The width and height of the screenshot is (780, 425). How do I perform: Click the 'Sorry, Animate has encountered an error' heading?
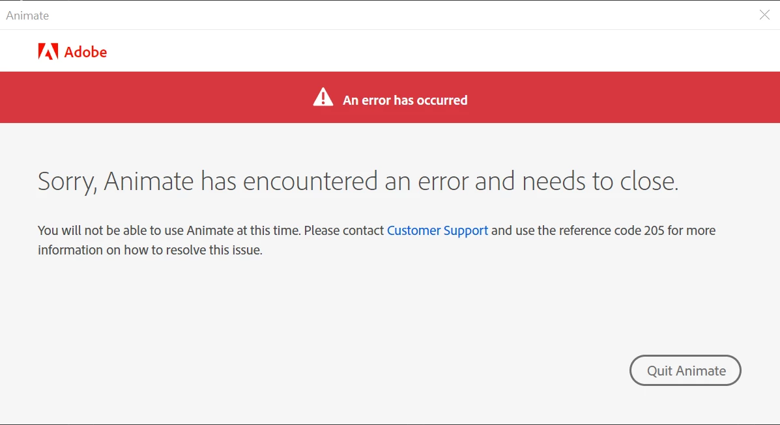(358, 181)
